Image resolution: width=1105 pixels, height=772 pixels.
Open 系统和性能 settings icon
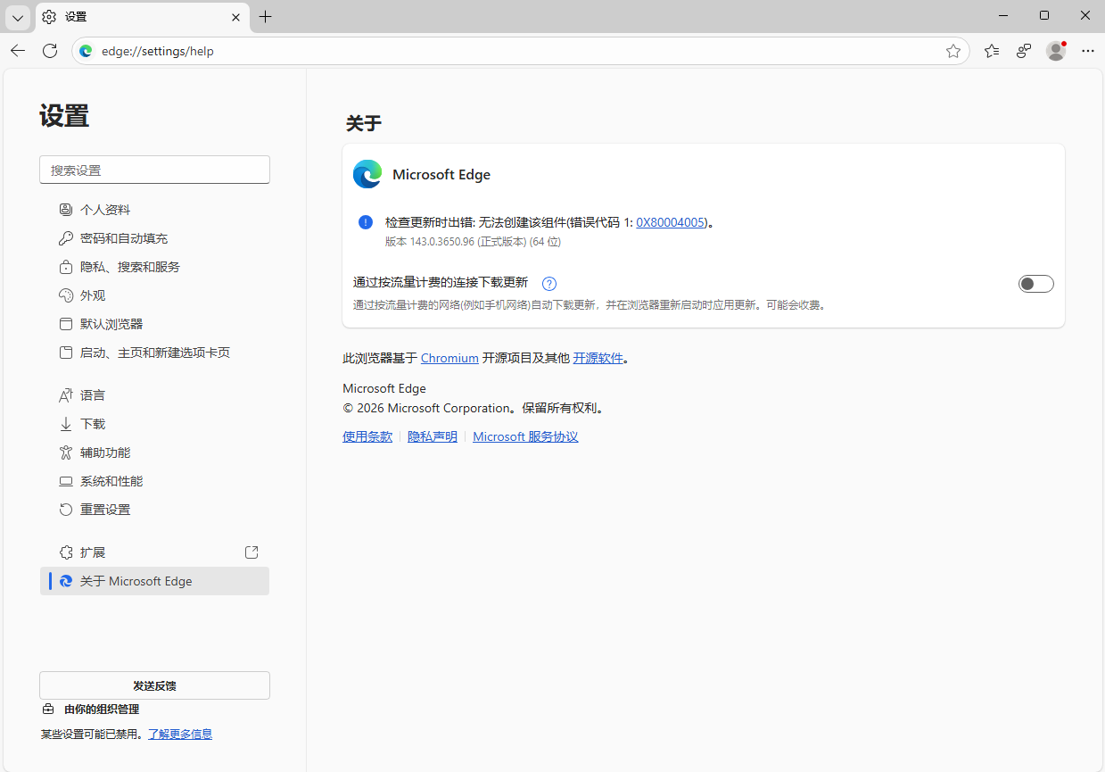(65, 480)
